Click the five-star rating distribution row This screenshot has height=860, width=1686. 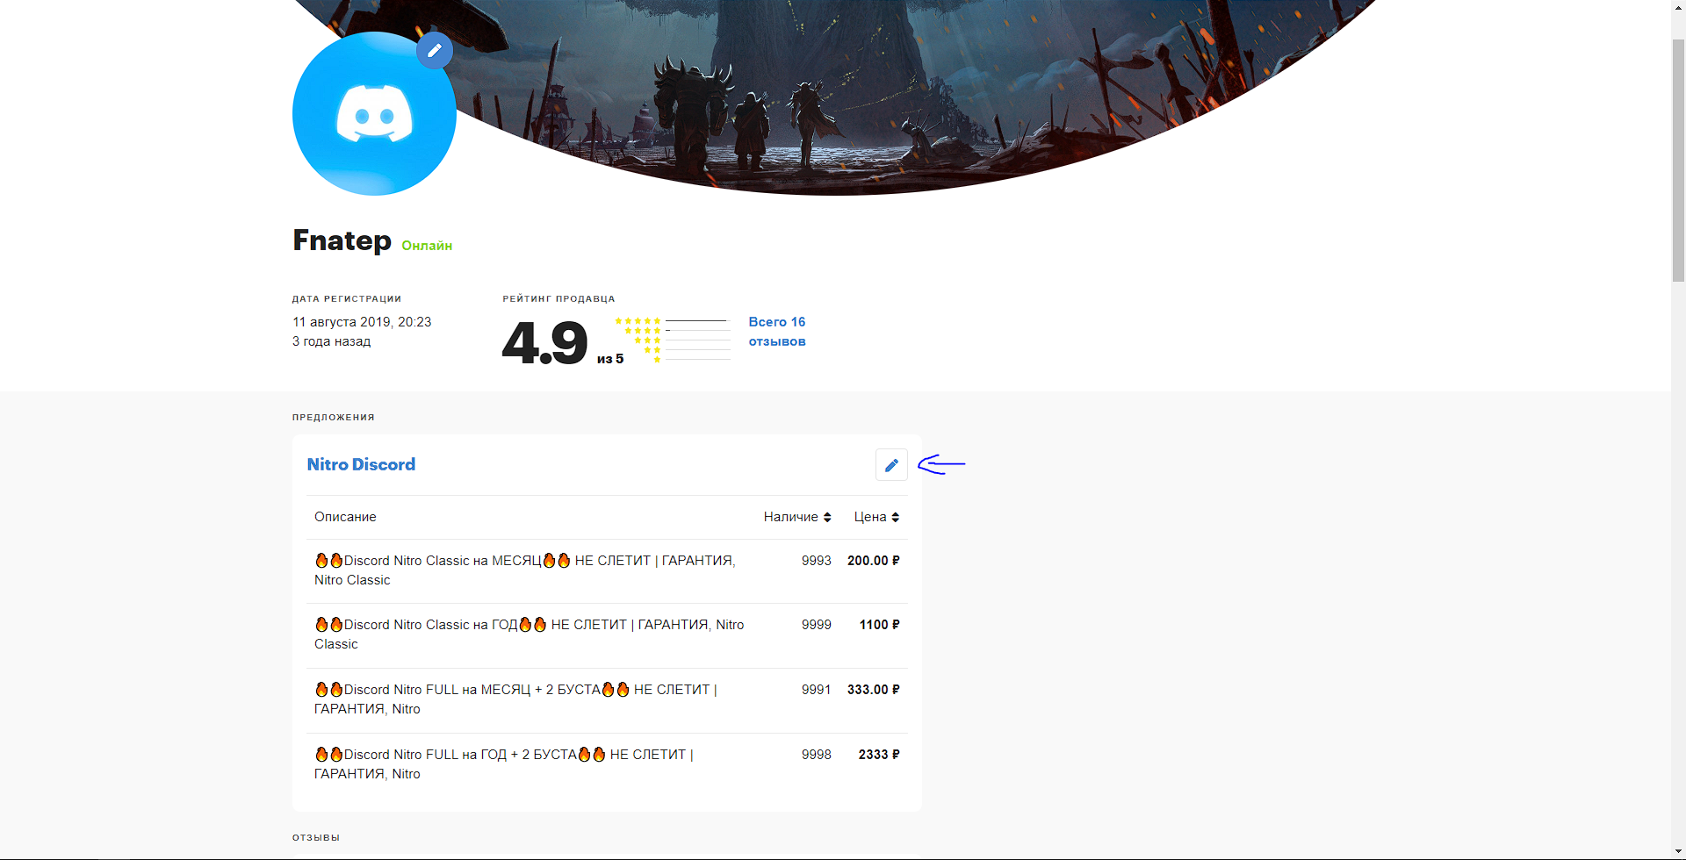pos(673,321)
